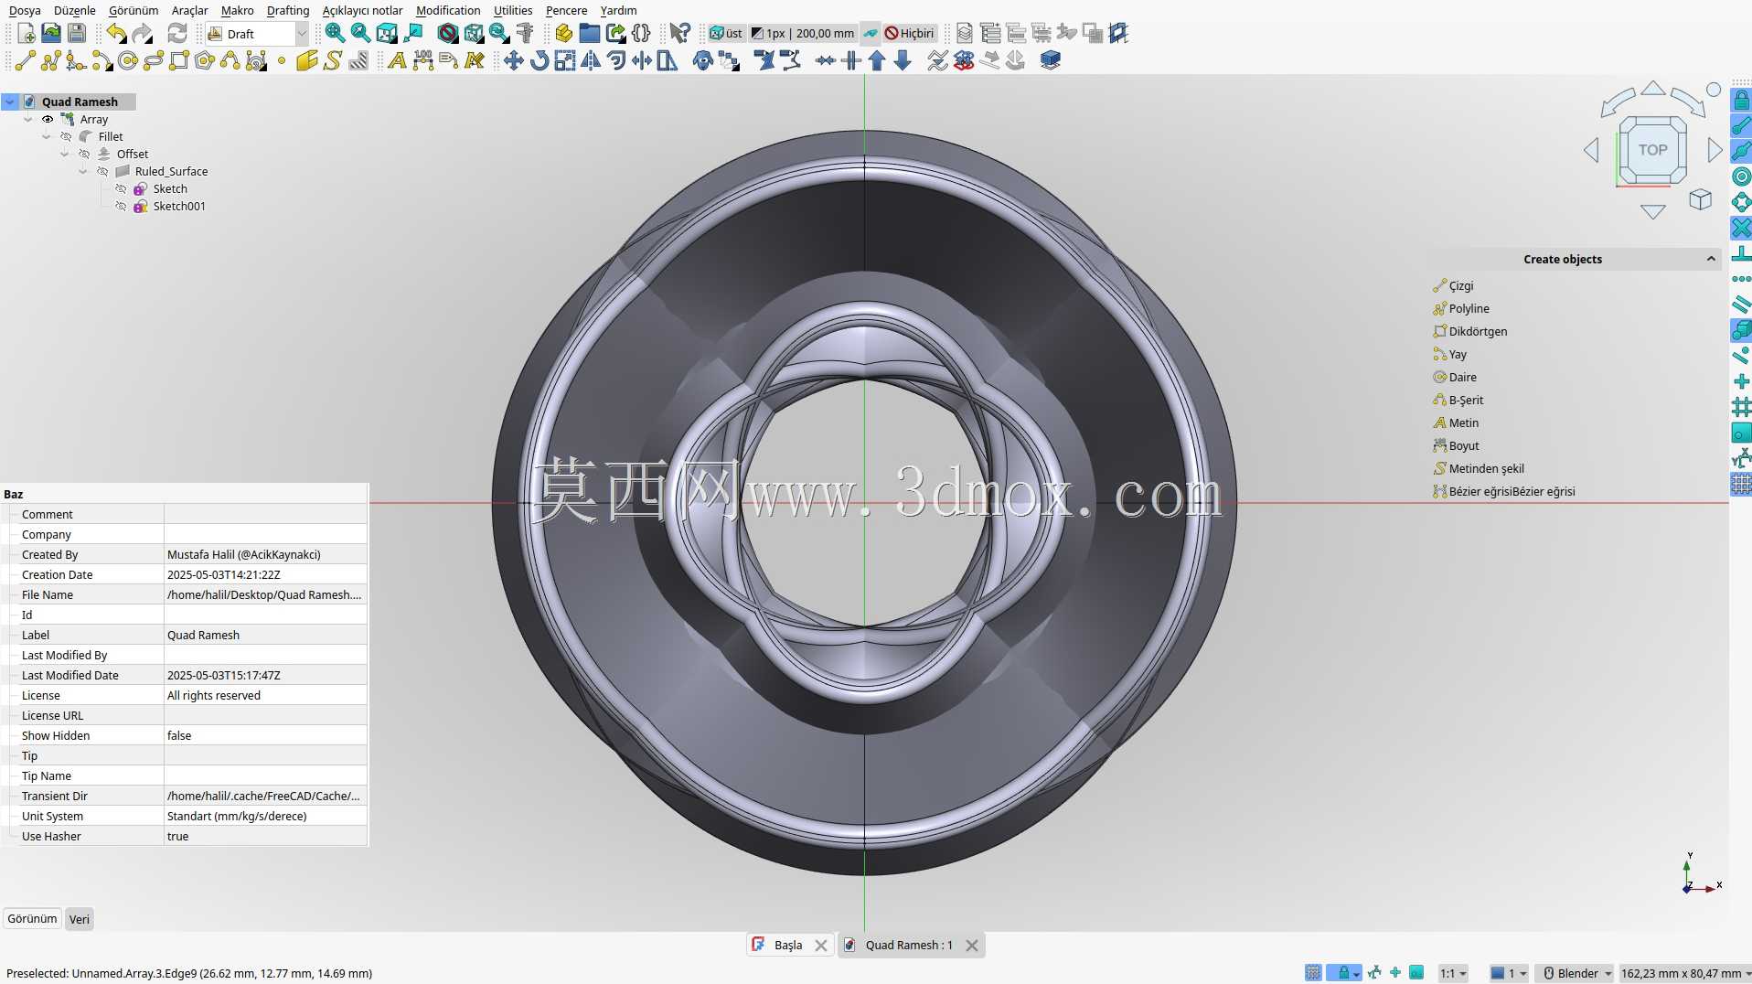Select the Draft Polyline (wire) tool
1752x984 pixels.
click(x=50, y=61)
